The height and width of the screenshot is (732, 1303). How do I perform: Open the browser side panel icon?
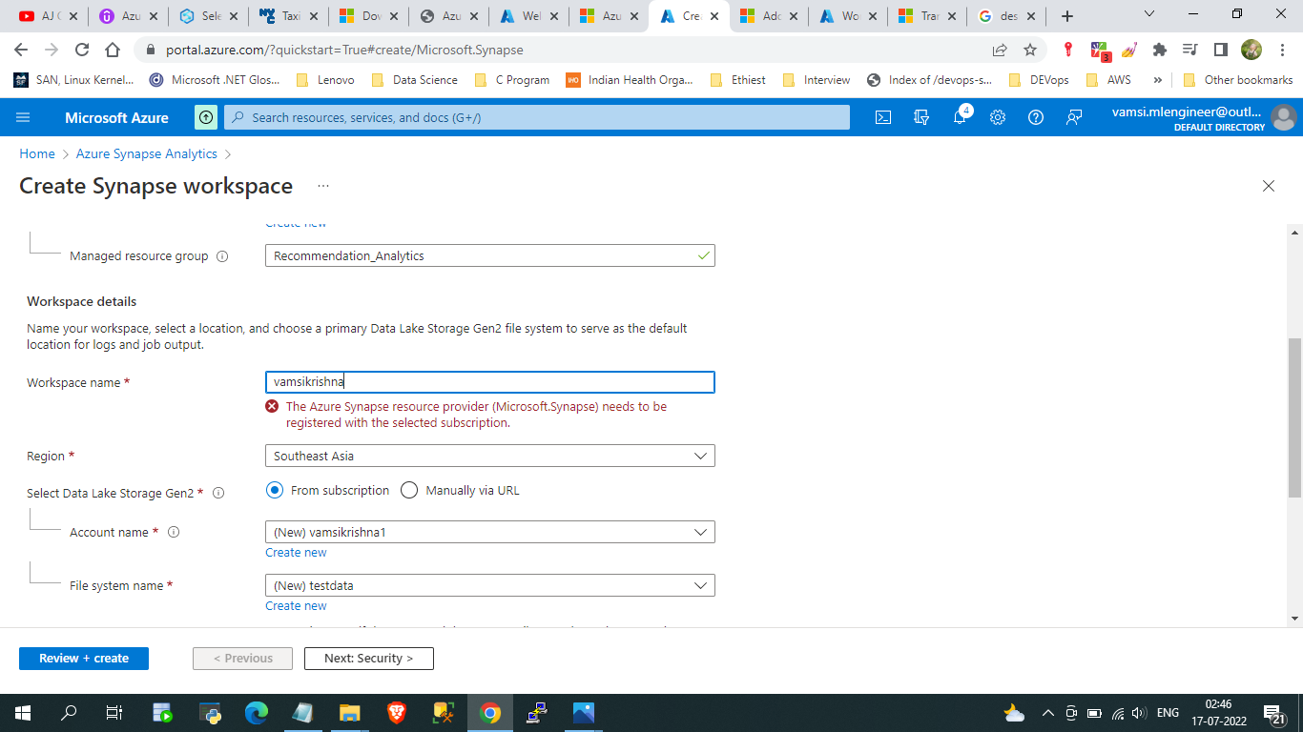pyautogui.click(x=1220, y=50)
